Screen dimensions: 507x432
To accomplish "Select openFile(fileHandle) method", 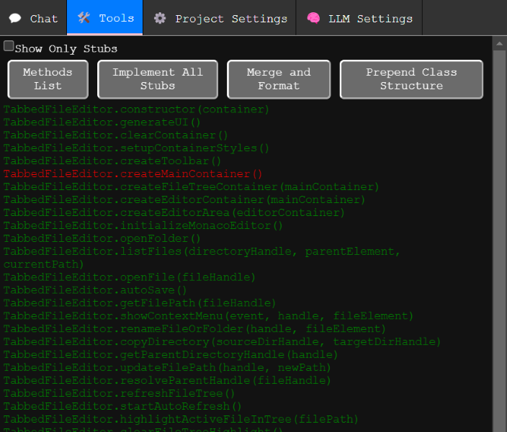I will pos(130,277).
